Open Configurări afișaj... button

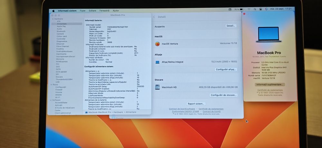pyautogui.click(x=226, y=70)
